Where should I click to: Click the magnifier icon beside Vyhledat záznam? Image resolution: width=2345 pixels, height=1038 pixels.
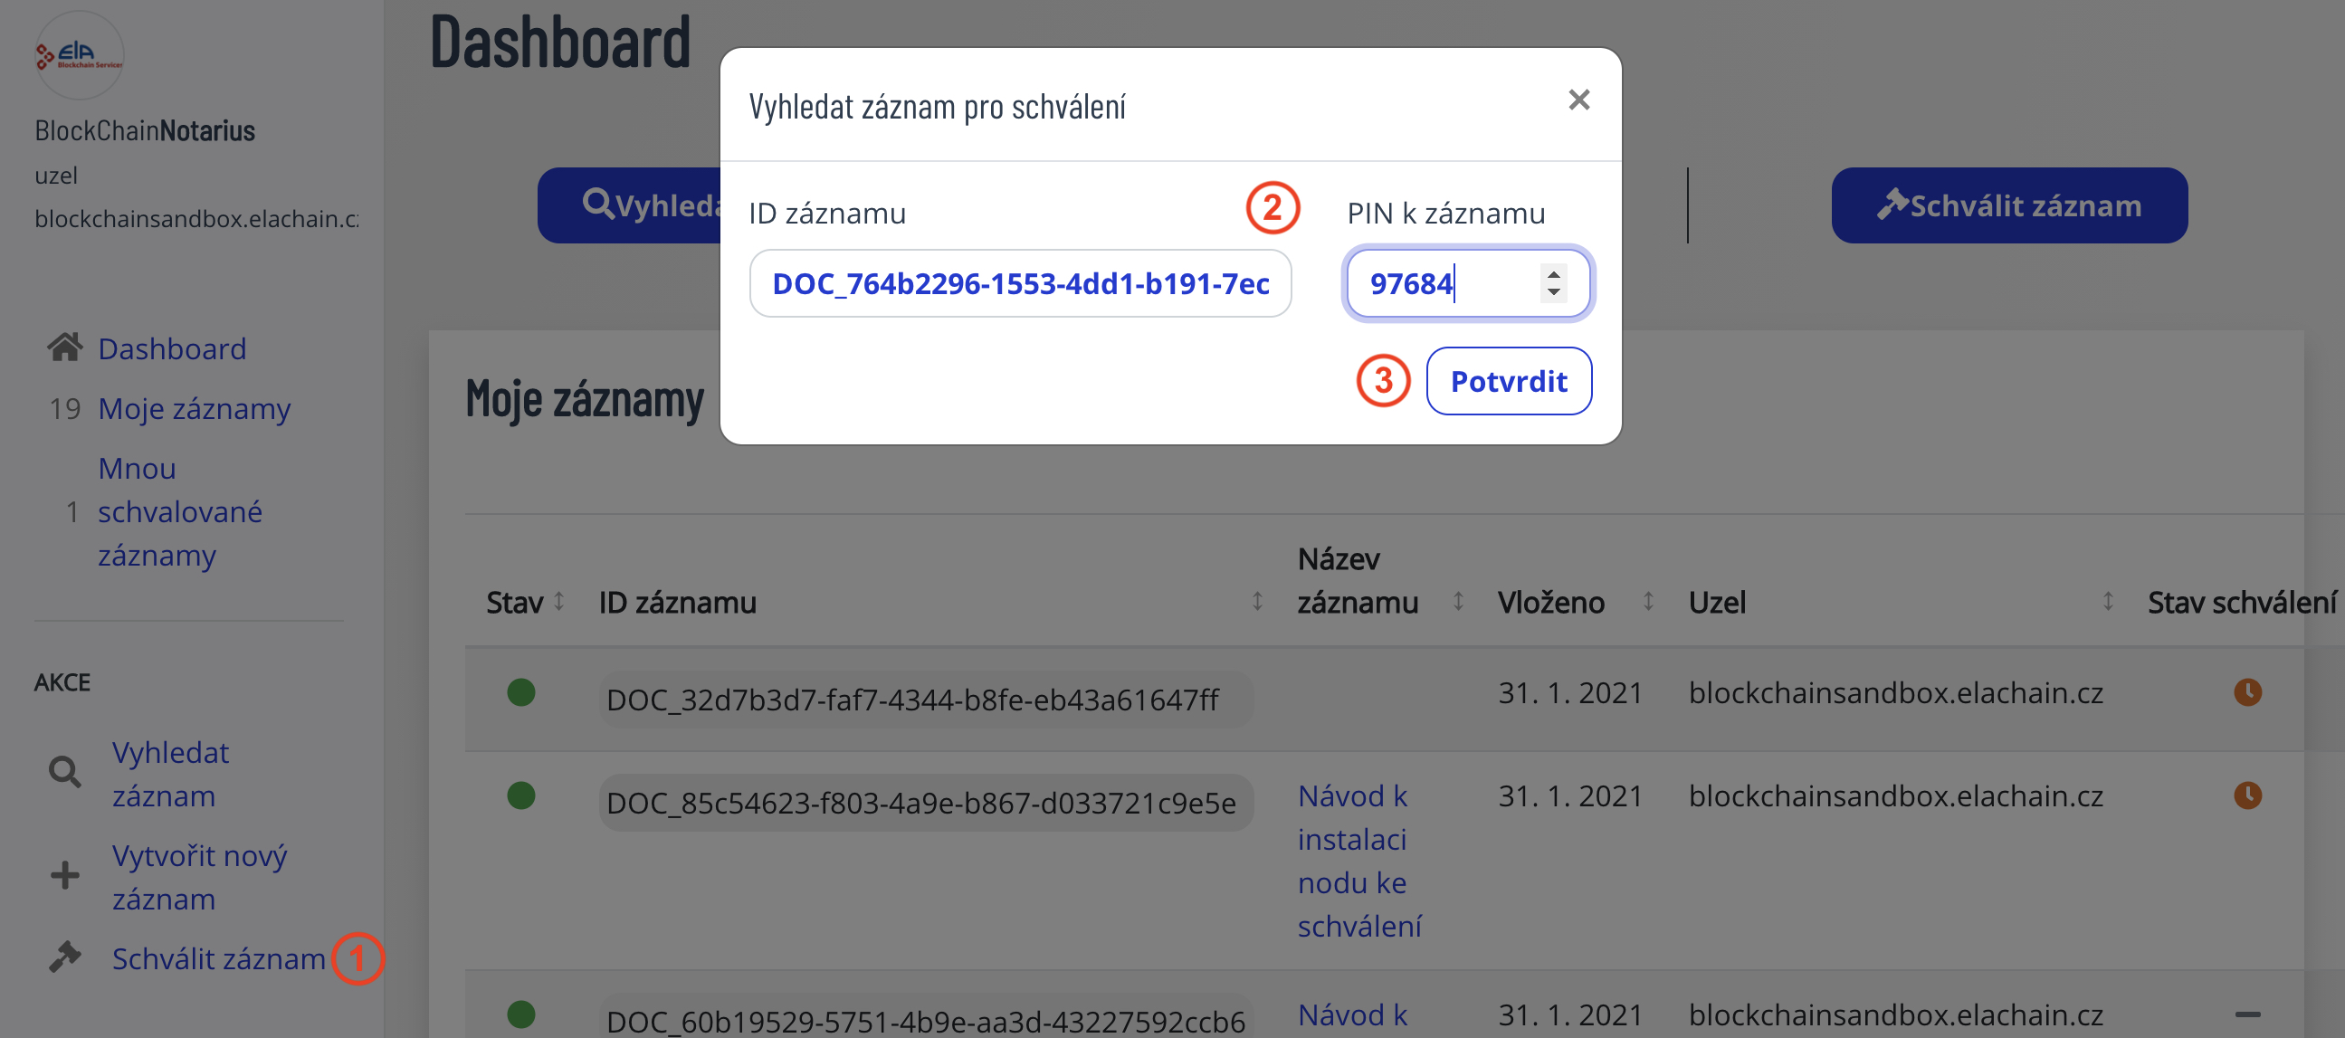(x=64, y=773)
